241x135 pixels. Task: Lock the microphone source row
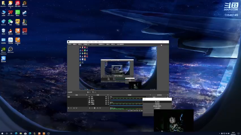(x=108, y=100)
